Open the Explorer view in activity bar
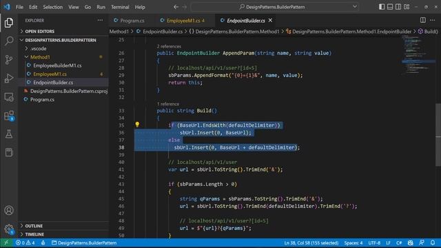The height and width of the screenshot is (248, 441). (x=9, y=23)
